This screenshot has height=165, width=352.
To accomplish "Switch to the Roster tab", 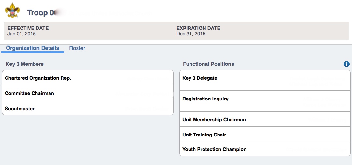I will [77, 48].
